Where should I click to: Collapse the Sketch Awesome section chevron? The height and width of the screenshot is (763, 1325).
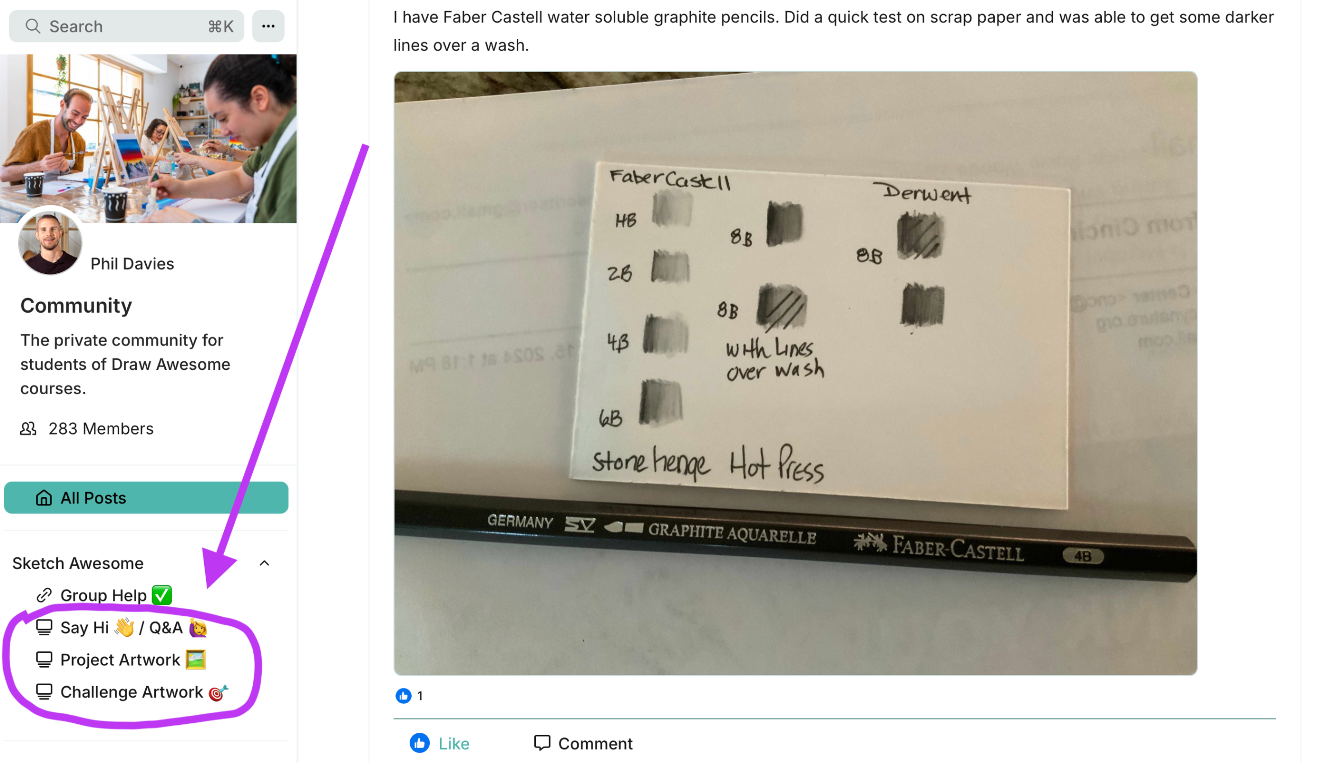click(264, 563)
